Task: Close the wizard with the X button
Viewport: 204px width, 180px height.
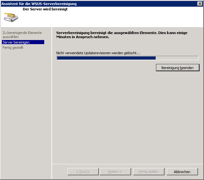Action: (x=200, y=4)
